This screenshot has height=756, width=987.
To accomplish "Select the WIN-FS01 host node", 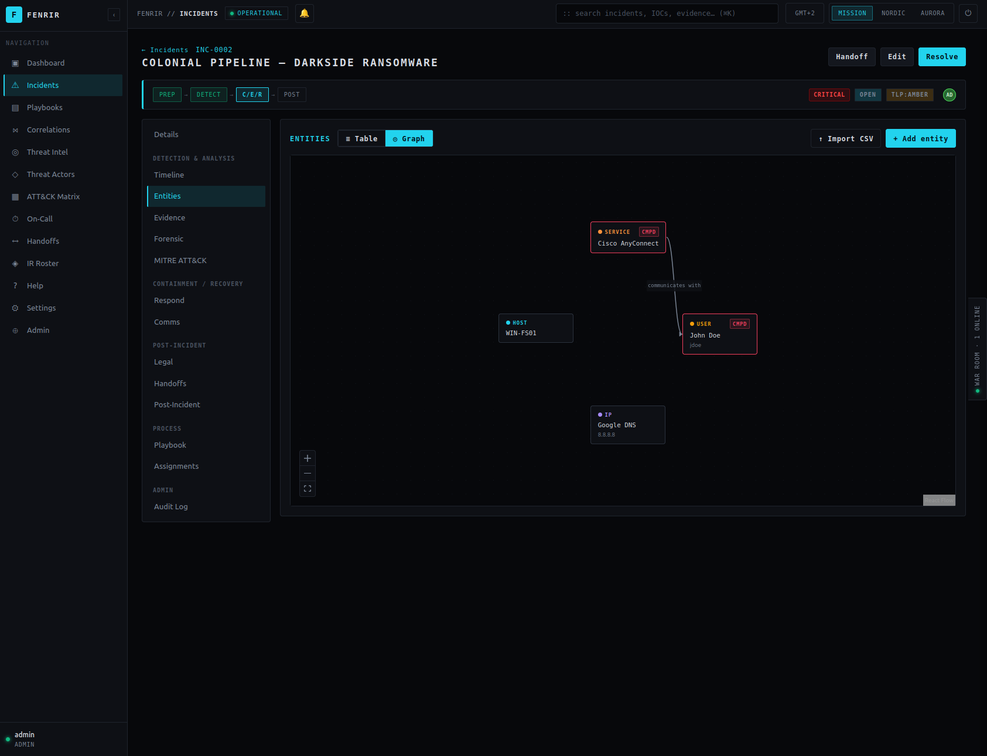I will [x=536, y=328].
